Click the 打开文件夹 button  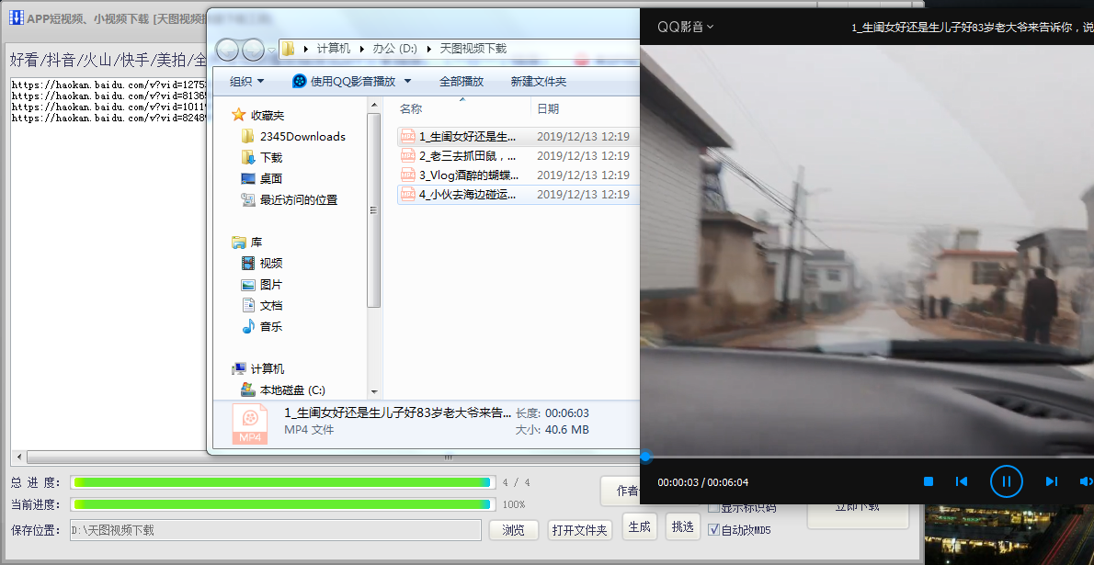[x=580, y=530]
